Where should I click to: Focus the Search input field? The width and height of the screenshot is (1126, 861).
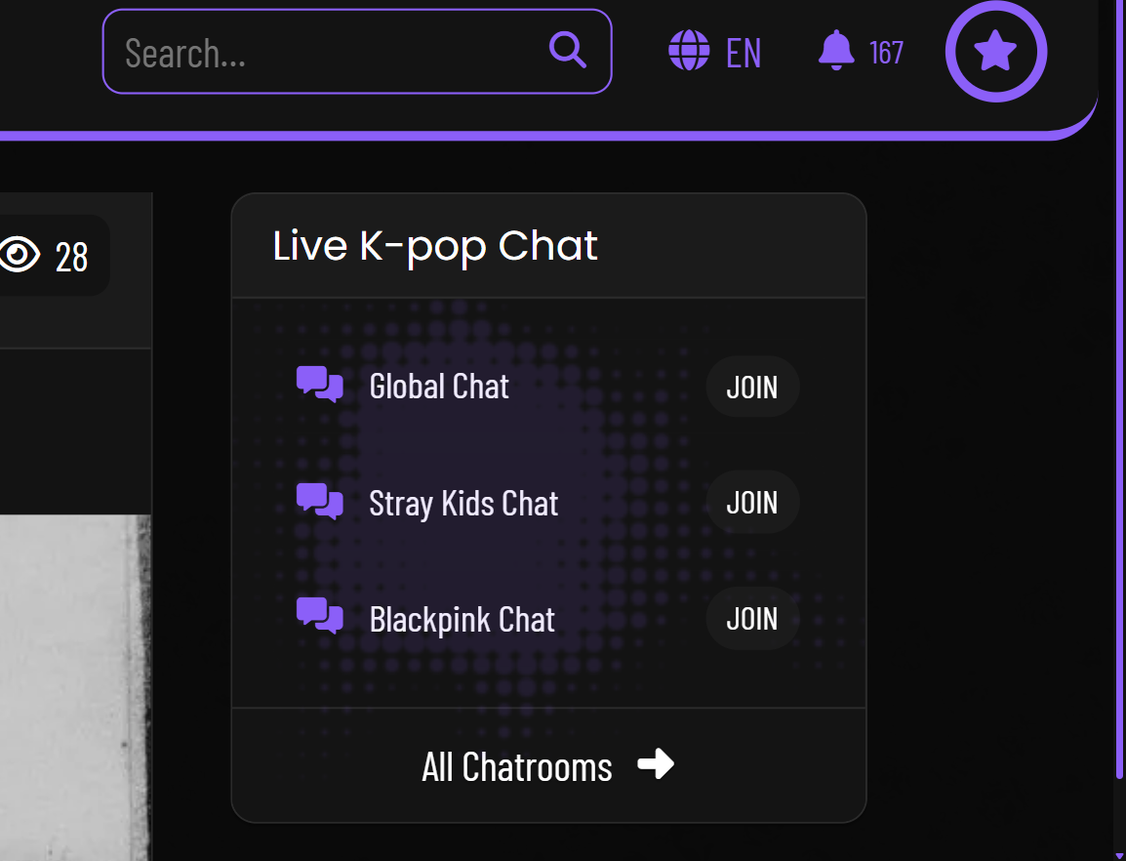coord(332,53)
